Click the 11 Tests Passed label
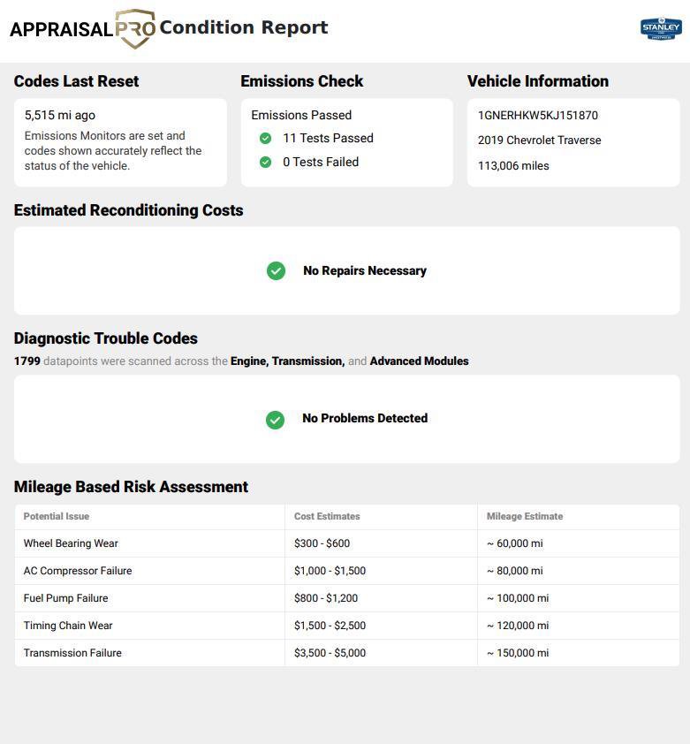The image size is (690, 744). coord(328,138)
